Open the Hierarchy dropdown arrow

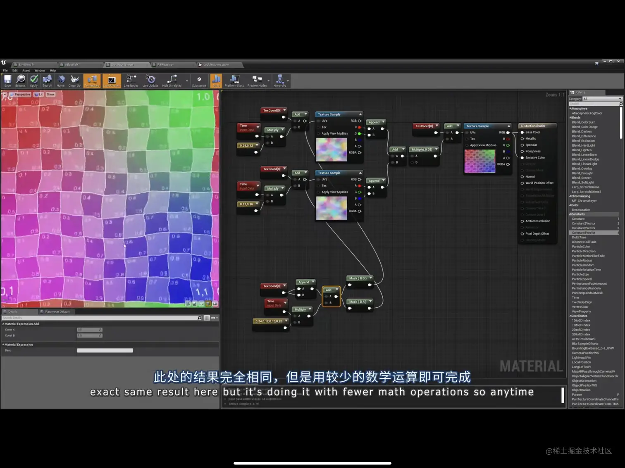pos(288,81)
